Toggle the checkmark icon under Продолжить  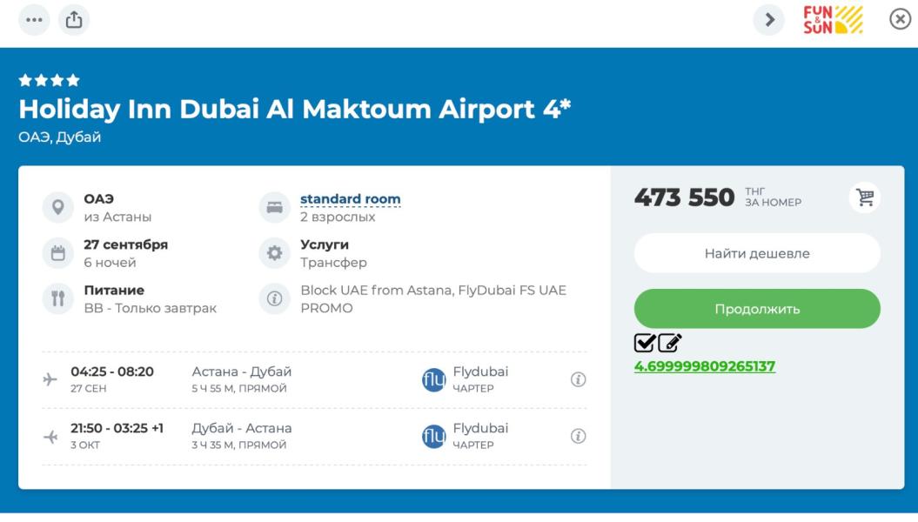click(x=645, y=344)
